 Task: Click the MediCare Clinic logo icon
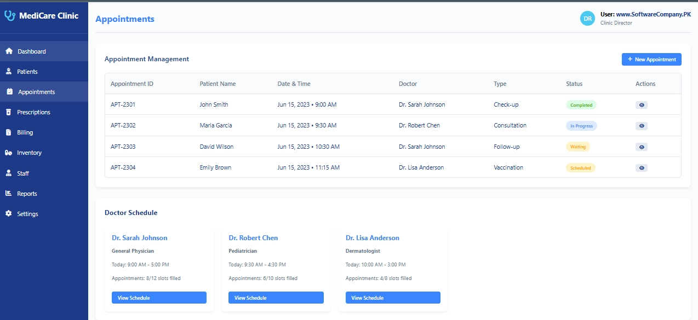click(x=10, y=15)
